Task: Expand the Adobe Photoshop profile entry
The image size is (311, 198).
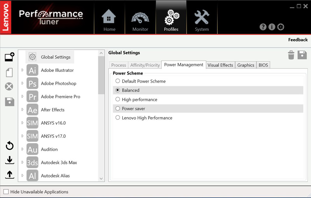Action: click(23, 83)
